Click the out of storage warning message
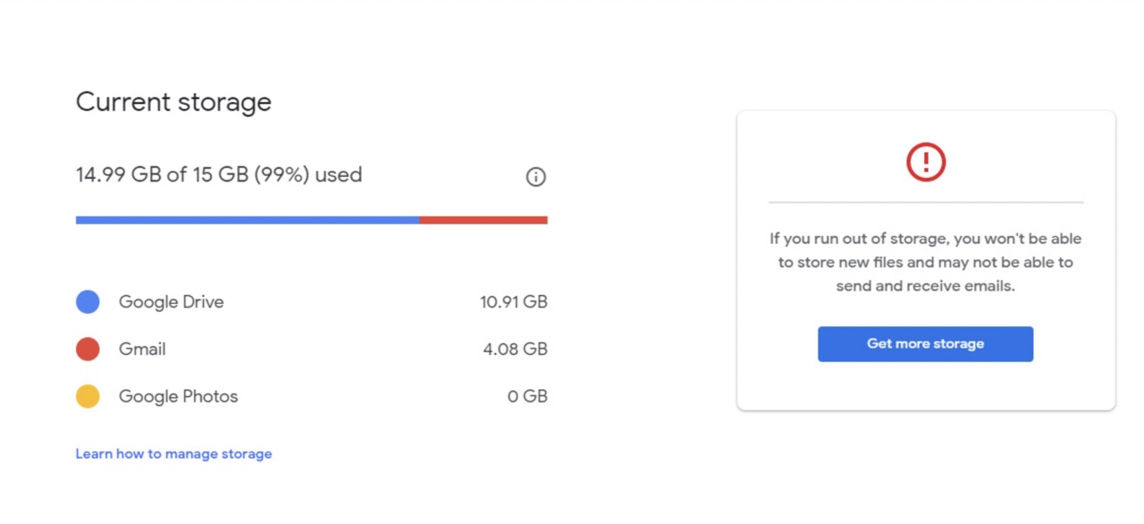This screenshot has height=524, width=1144. (x=925, y=263)
